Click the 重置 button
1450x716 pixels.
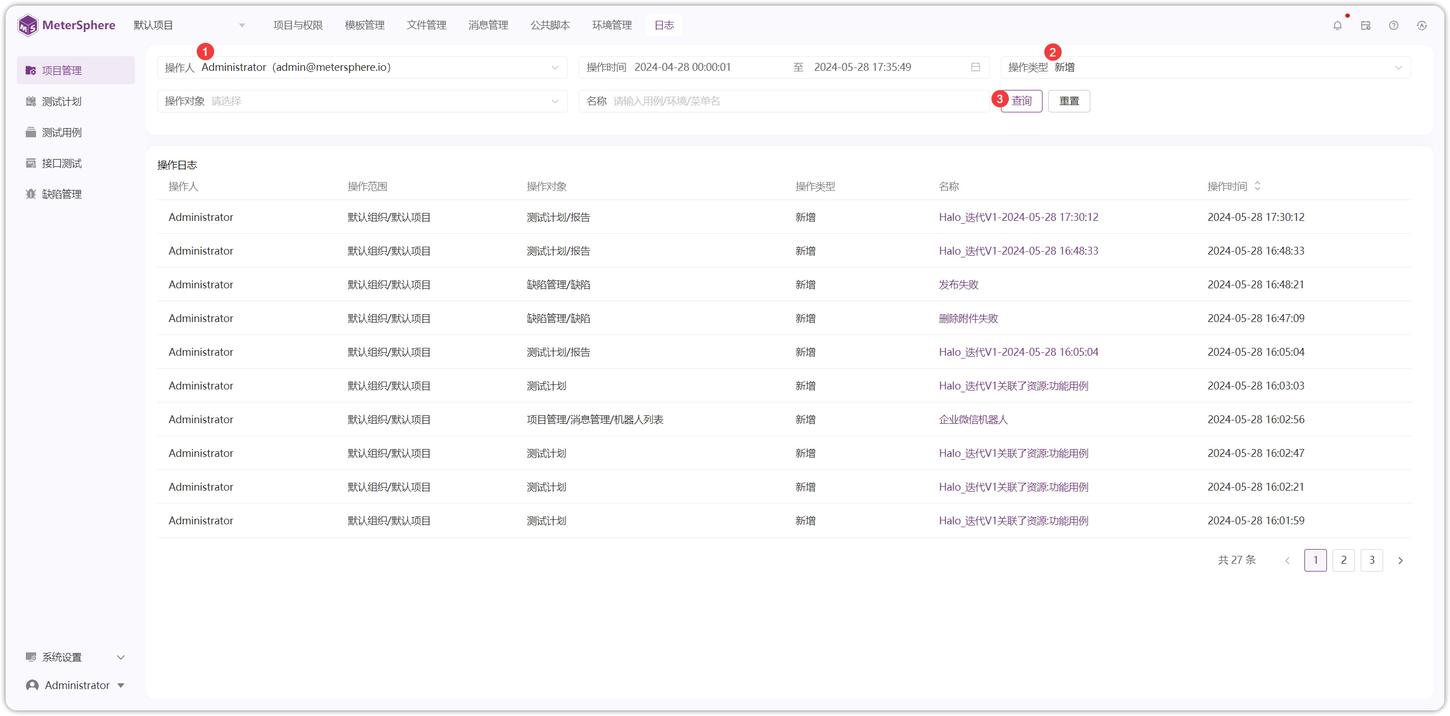coord(1069,101)
